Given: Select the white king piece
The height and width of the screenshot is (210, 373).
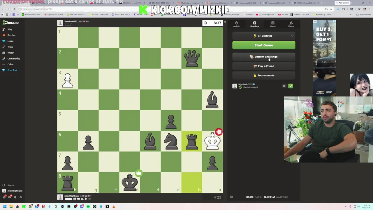Looking at the screenshot, I should 212,141.
